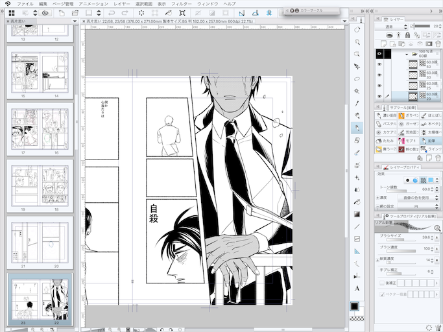Open the 円 dot shape dropdown

coord(418,207)
